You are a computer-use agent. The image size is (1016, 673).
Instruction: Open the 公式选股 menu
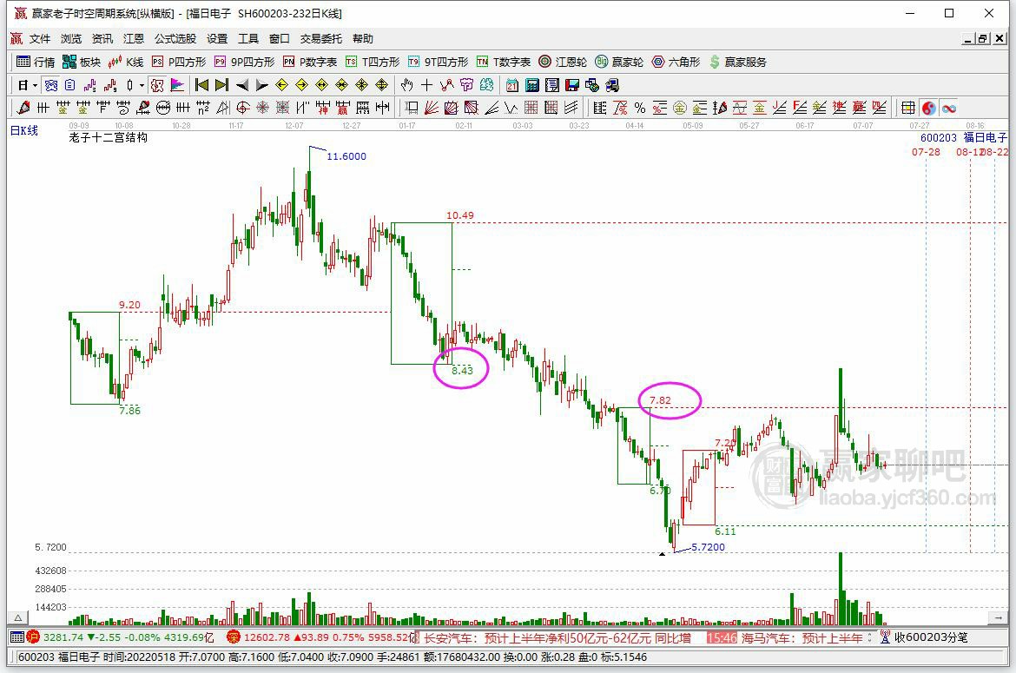click(x=175, y=39)
